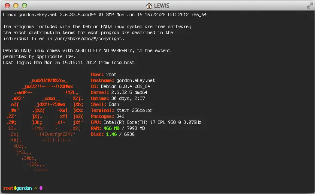Click the fullscreen arrows icon
This screenshot has width=315, height=194.
pyautogui.click(x=309, y=6)
